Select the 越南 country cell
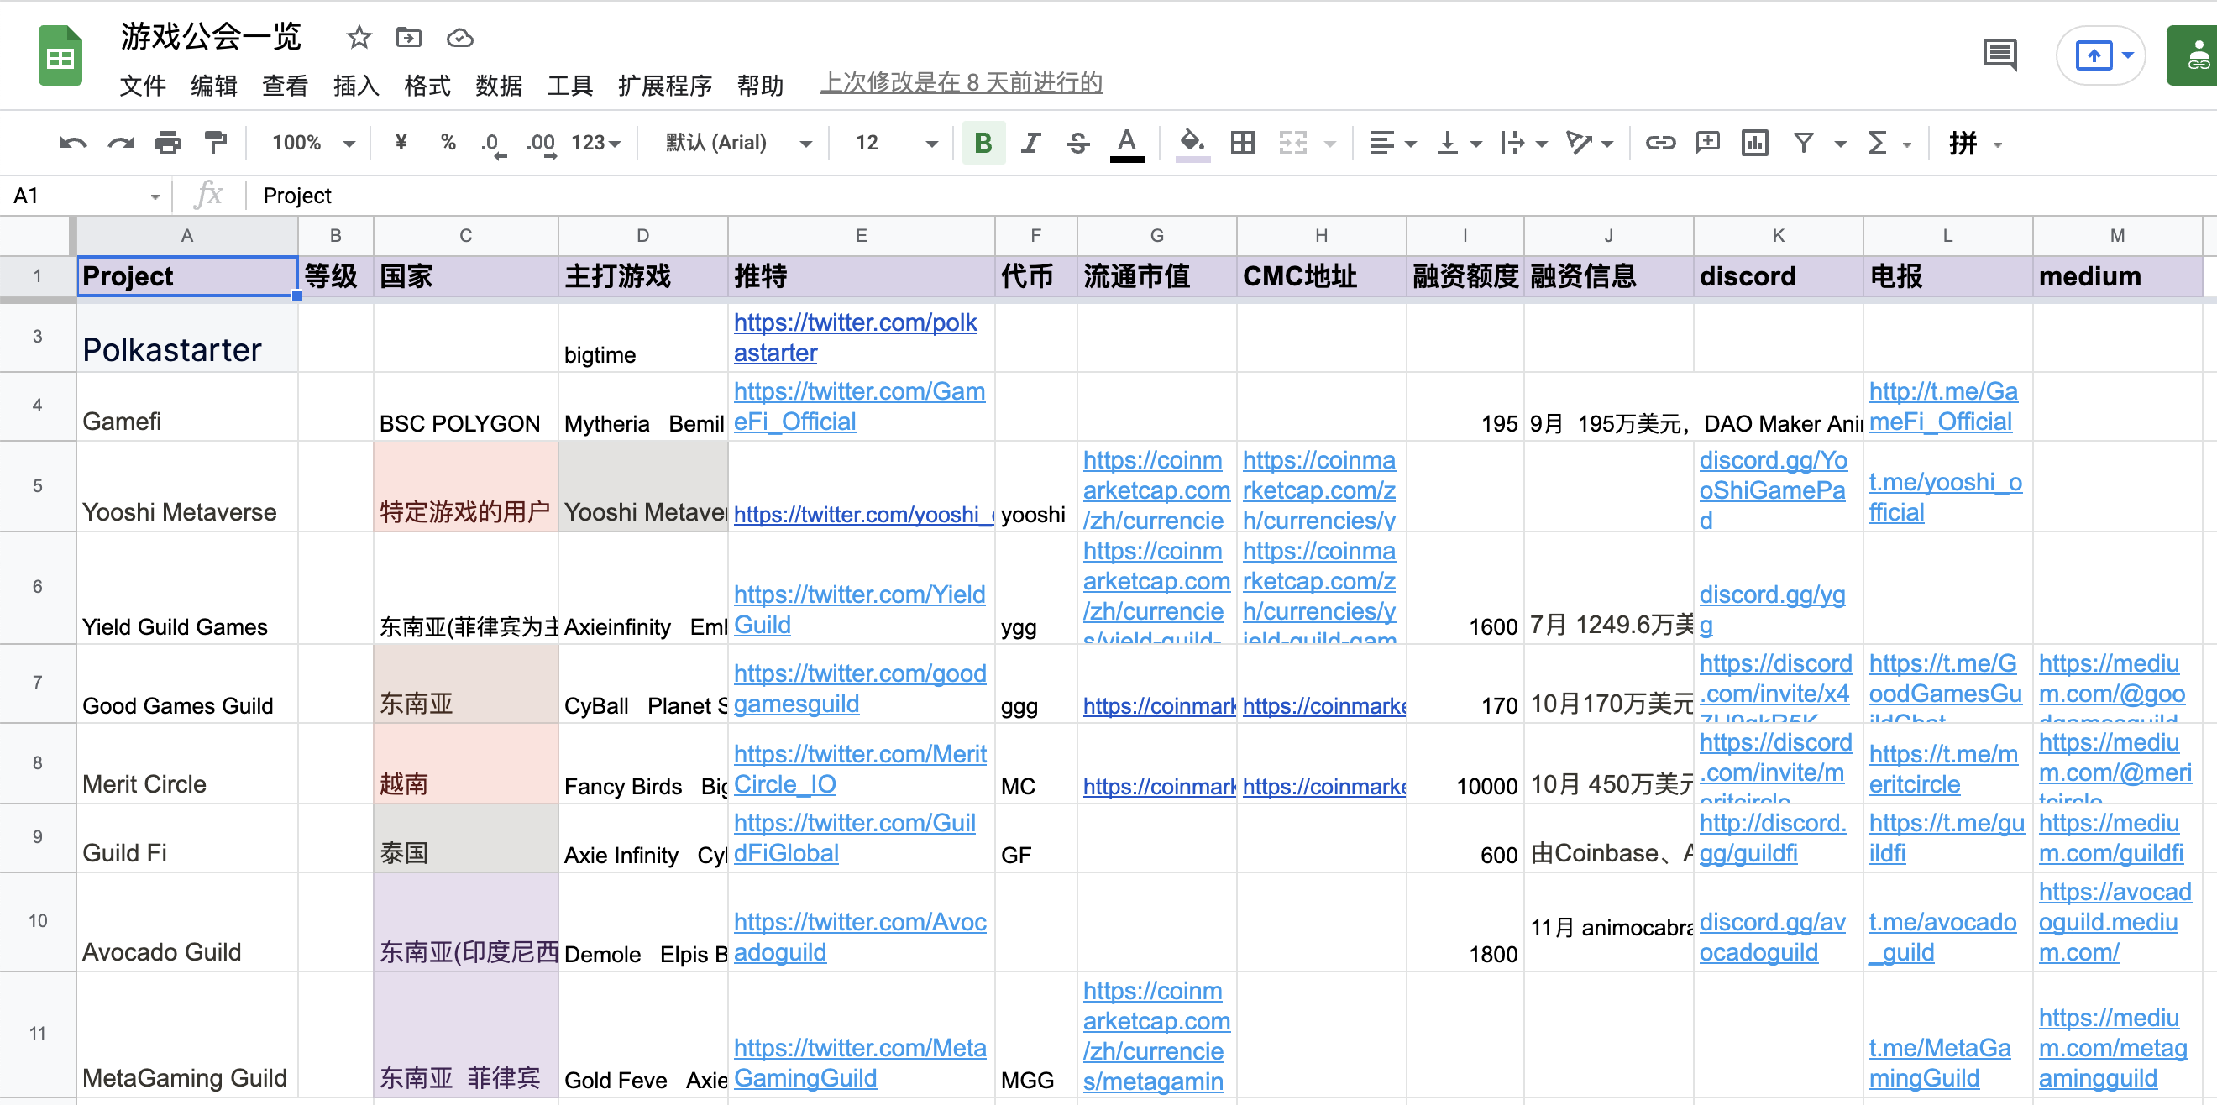Screen dimensions: 2217x1105 465,762
